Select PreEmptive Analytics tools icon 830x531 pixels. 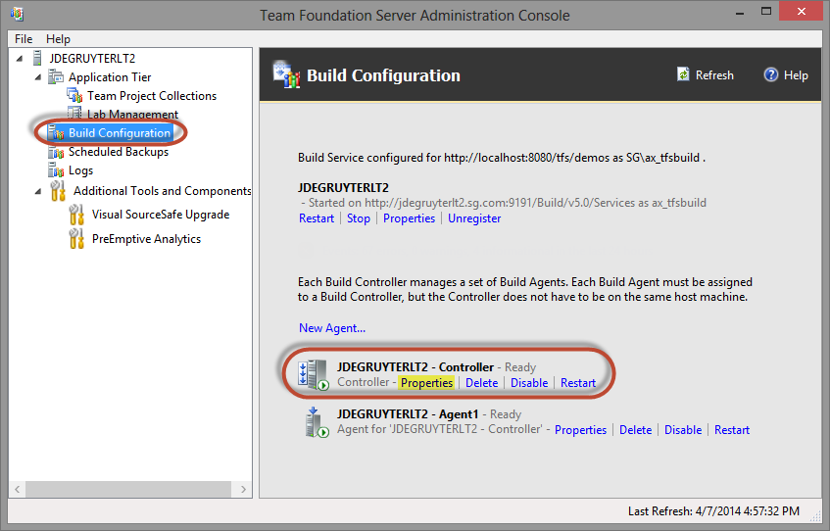(x=76, y=239)
